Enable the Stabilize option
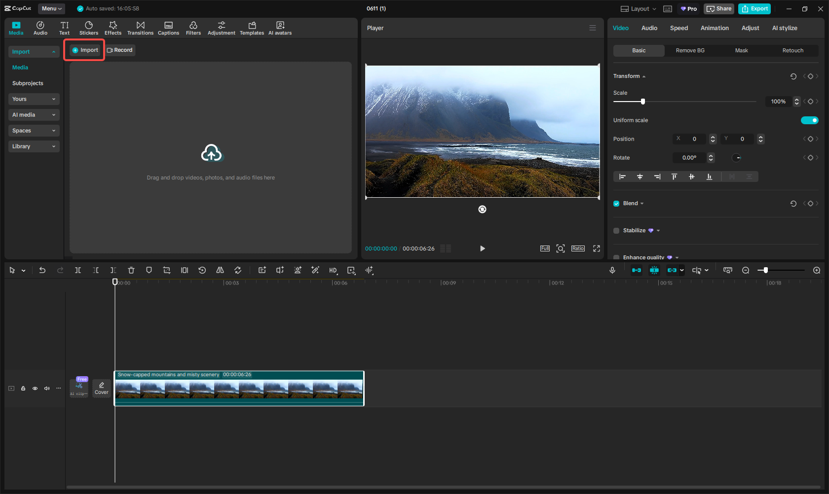Image resolution: width=829 pixels, height=494 pixels. pyautogui.click(x=616, y=230)
